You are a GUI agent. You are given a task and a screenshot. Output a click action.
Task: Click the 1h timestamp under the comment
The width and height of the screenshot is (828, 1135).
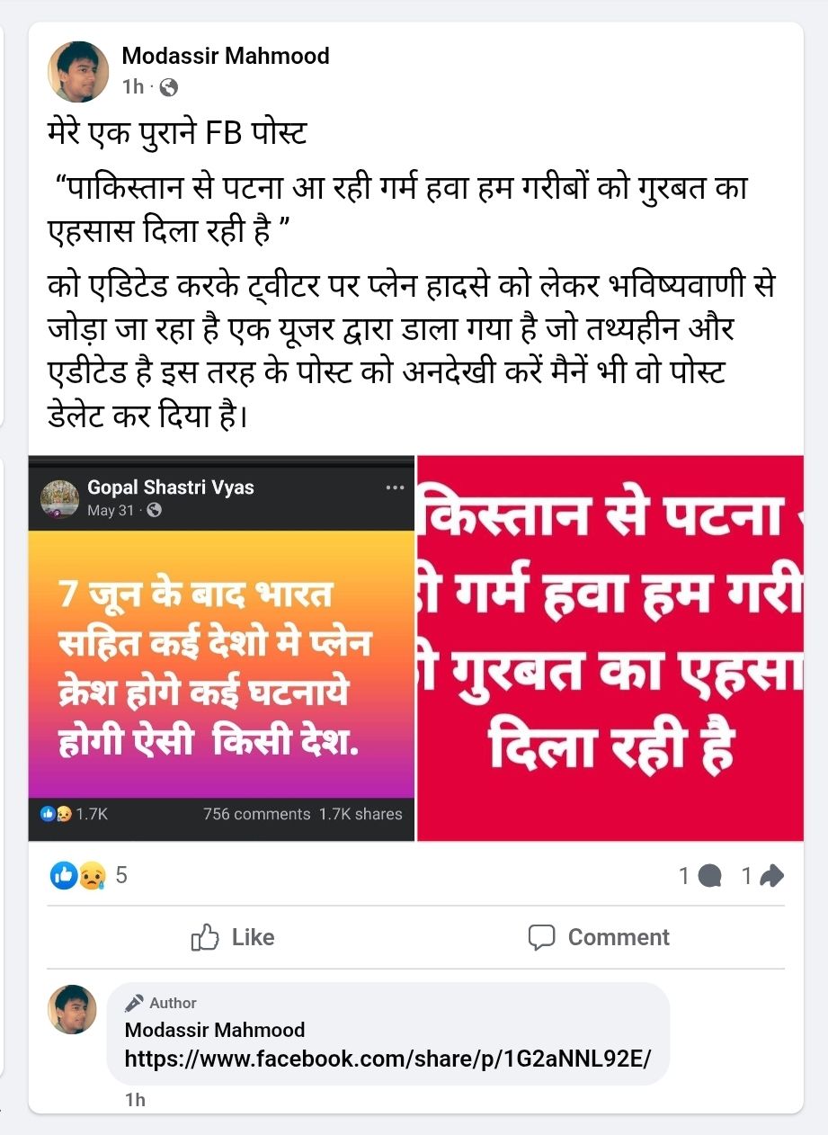click(x=135, y=1100)
